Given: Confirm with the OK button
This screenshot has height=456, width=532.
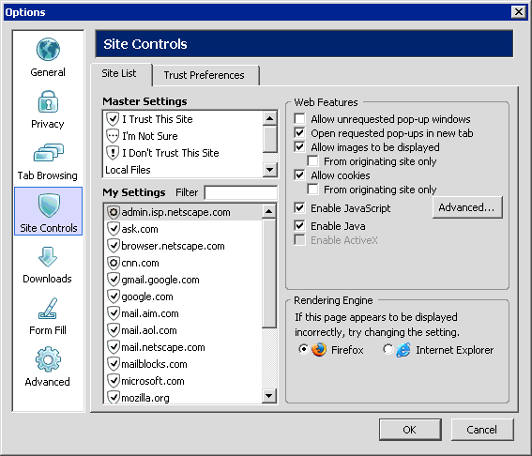Looking at the screenshot, I should [410, 430].
